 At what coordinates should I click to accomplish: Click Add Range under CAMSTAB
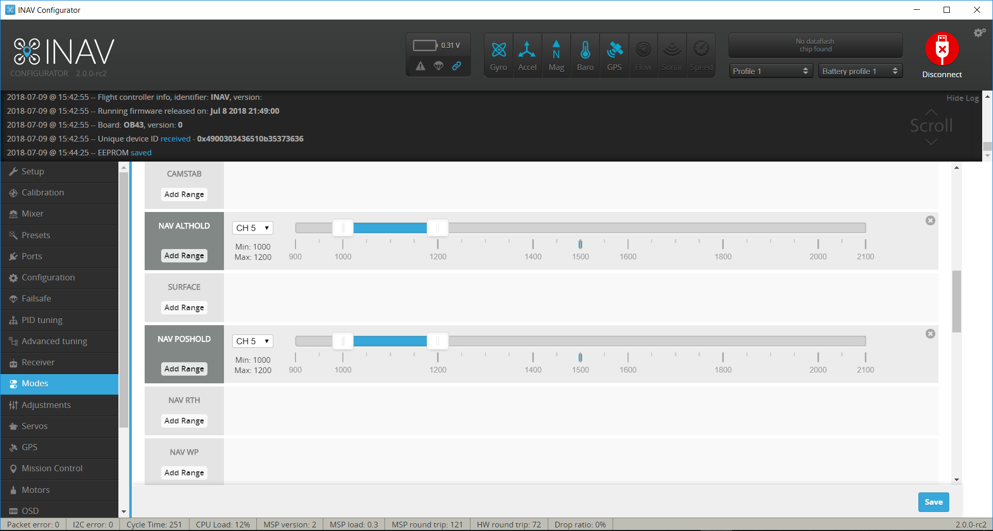(x=184, y=194)
